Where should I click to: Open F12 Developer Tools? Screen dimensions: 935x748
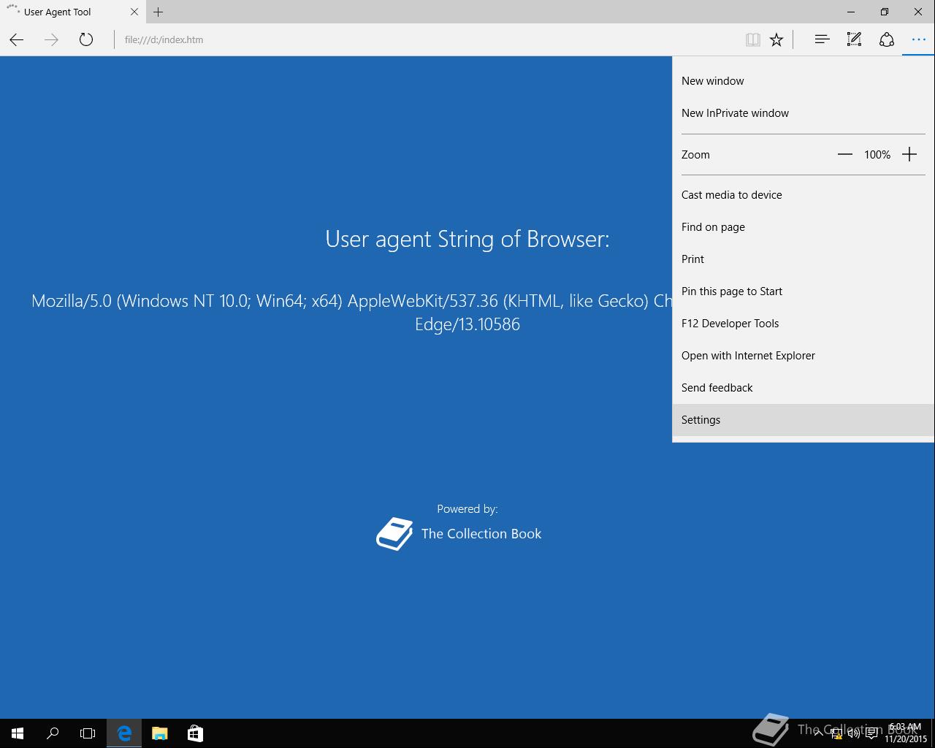tap(804, 324)
